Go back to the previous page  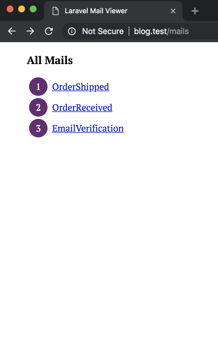[12, 31]
